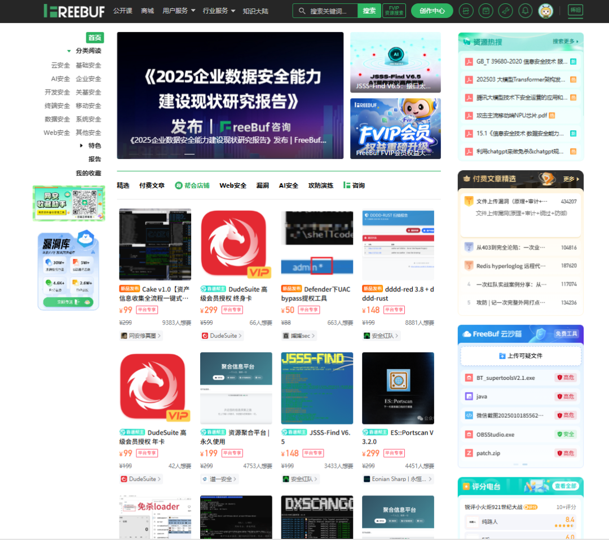This screenshot has width=609, height=540.
Task: Open the Cake v1.0 product thumbnail
Action: (155, 244)
